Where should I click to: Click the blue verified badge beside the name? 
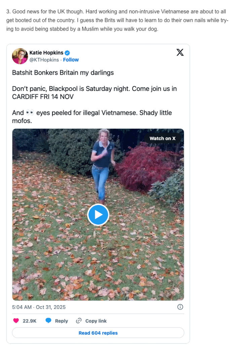(x=67, y=53)
